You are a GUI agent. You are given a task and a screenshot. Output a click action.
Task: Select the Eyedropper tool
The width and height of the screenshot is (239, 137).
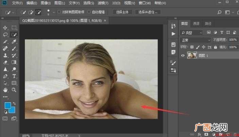point(14,41)
